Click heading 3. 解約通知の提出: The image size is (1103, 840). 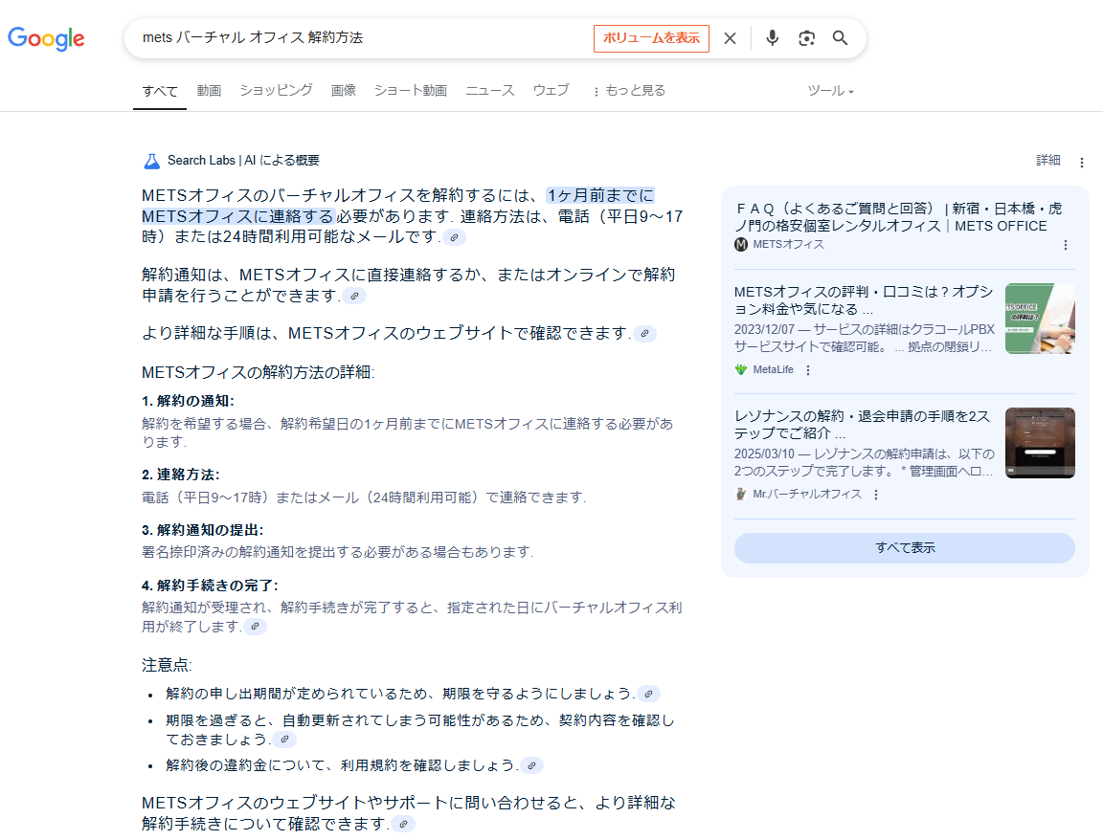203,530
